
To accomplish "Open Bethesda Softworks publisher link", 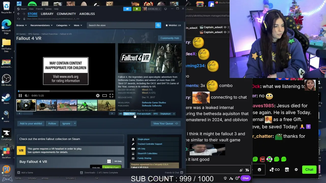I will click(152, 106).
